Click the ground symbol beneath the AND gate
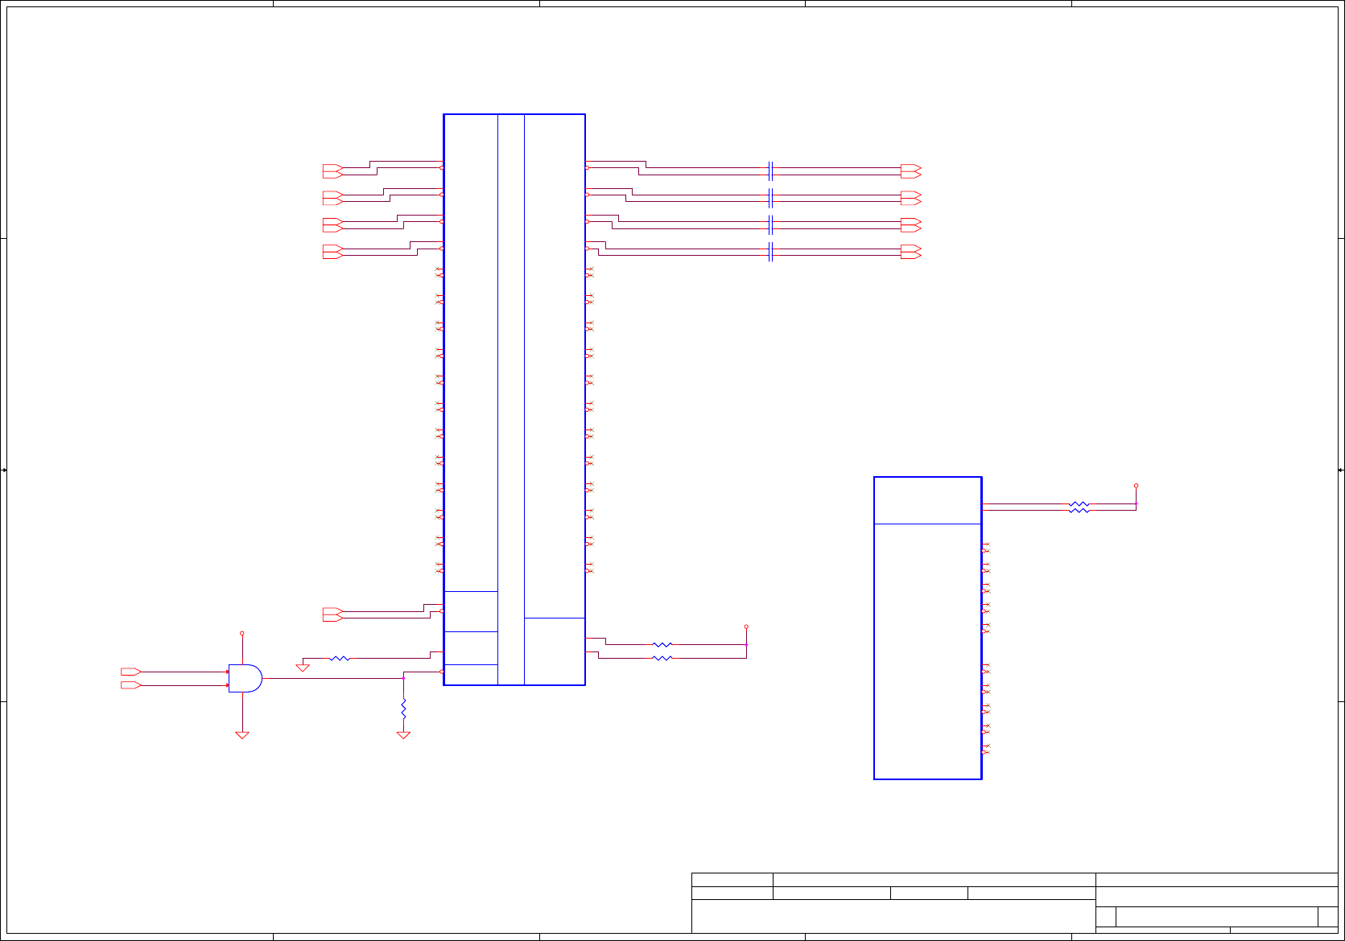Screen dimensions: 1345x941 pyautogui.click(x=241, y=735)
